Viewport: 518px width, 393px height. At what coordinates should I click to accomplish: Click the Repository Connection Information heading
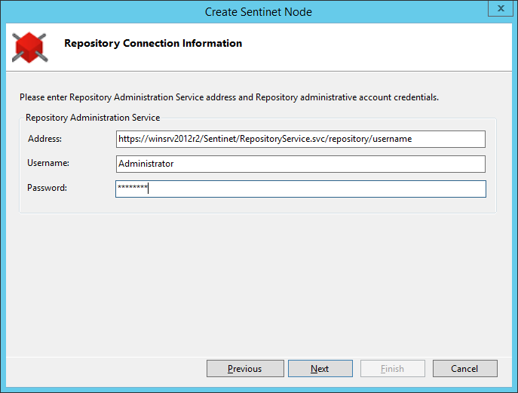pyautogui.click(x=153, y=43)
